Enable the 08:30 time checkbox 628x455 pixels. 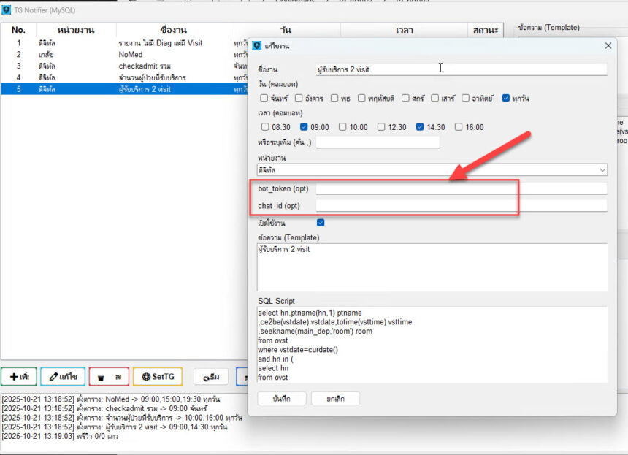(264, 127)
